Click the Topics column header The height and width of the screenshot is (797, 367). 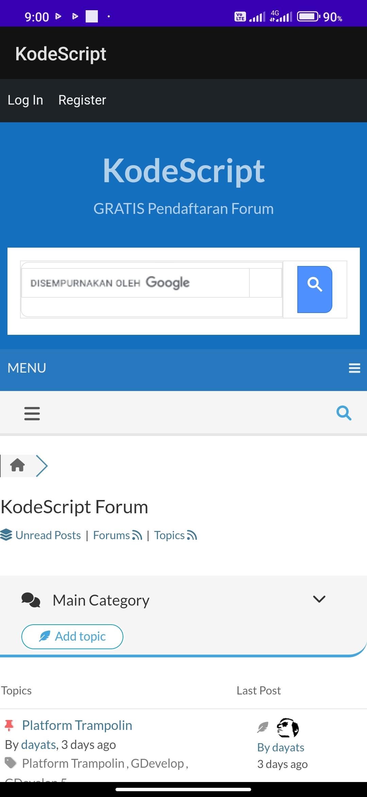(x=16, y=690)
